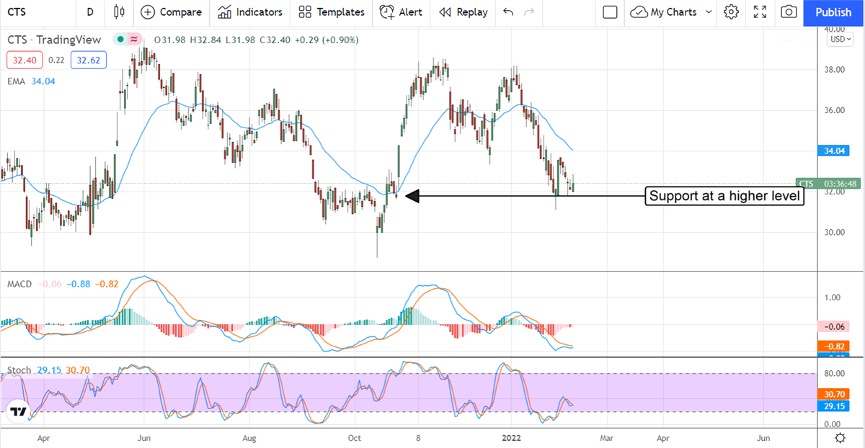Select the EMA indicator legend
The image size is (865, 448).
pyautogui.click(x=17, y=81)
